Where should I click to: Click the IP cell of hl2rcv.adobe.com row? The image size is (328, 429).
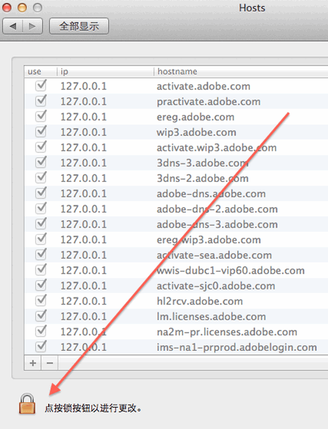pyautogui.click(x=83, y=301)
